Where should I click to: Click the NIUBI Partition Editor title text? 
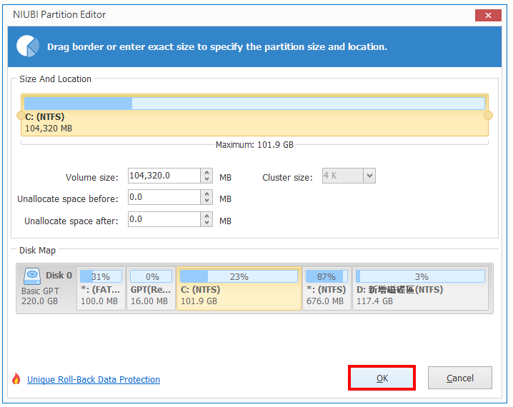(59, 15)
